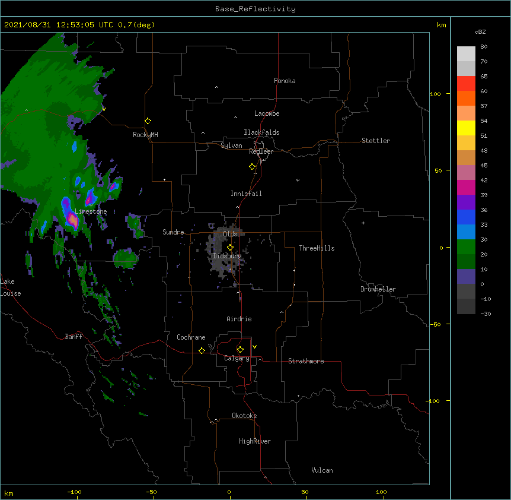Click the yellow station marker south of RedDeer

pos(252,167)
